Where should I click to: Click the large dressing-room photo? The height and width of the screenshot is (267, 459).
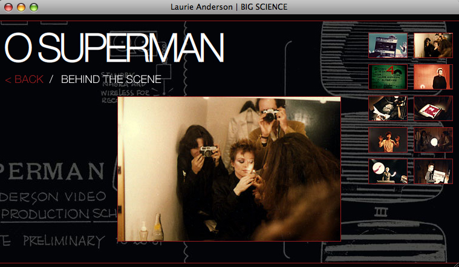point(229,169)
